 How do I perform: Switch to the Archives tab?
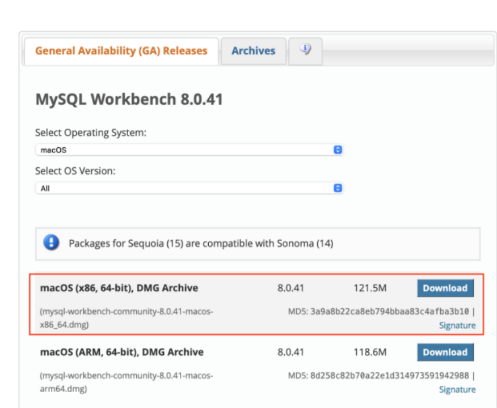point(254,51)
